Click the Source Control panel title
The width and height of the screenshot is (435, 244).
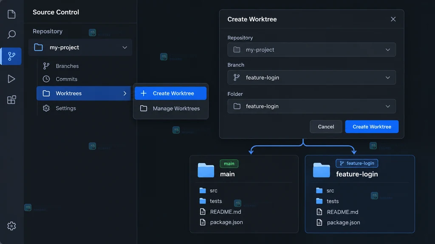tap(56, 12)
